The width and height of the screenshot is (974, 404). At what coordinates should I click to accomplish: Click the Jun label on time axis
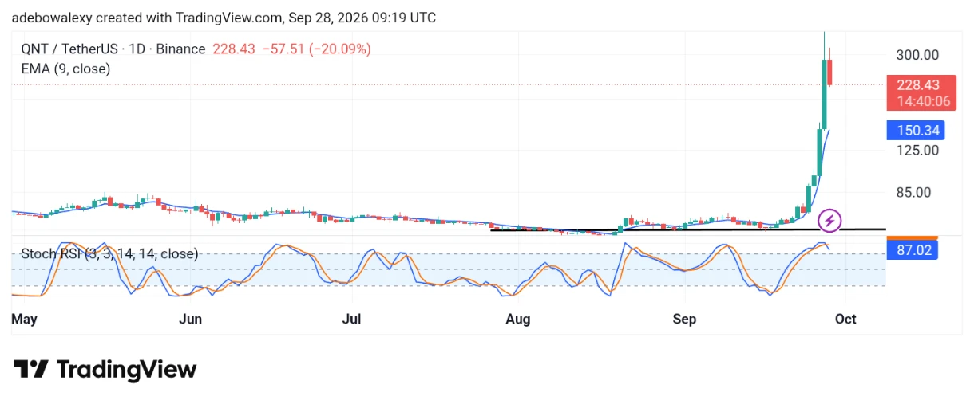[x=190, y=319]
